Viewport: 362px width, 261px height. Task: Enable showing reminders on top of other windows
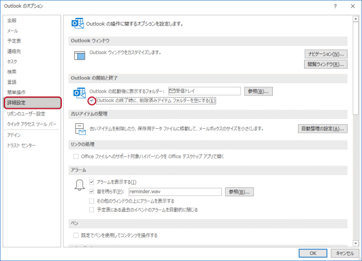pyautogui.click(x=92, y=201)
